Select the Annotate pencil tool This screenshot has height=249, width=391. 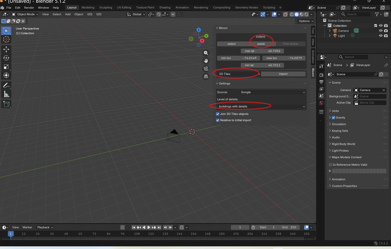(6, 85)
